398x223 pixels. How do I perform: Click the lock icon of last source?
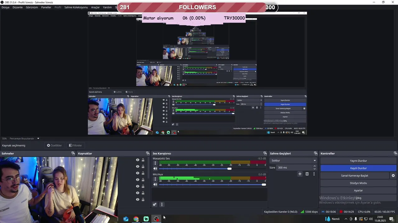(x=143, y=200)
